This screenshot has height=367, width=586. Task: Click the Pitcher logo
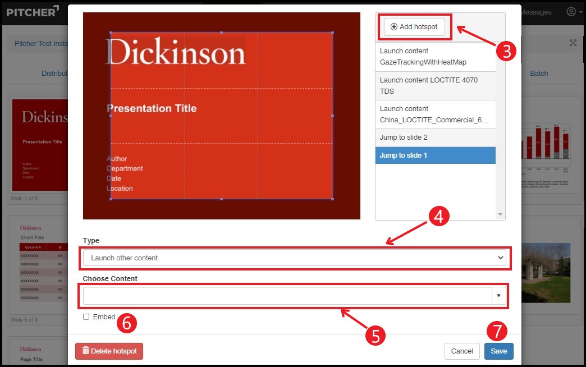tap(33, 11)
